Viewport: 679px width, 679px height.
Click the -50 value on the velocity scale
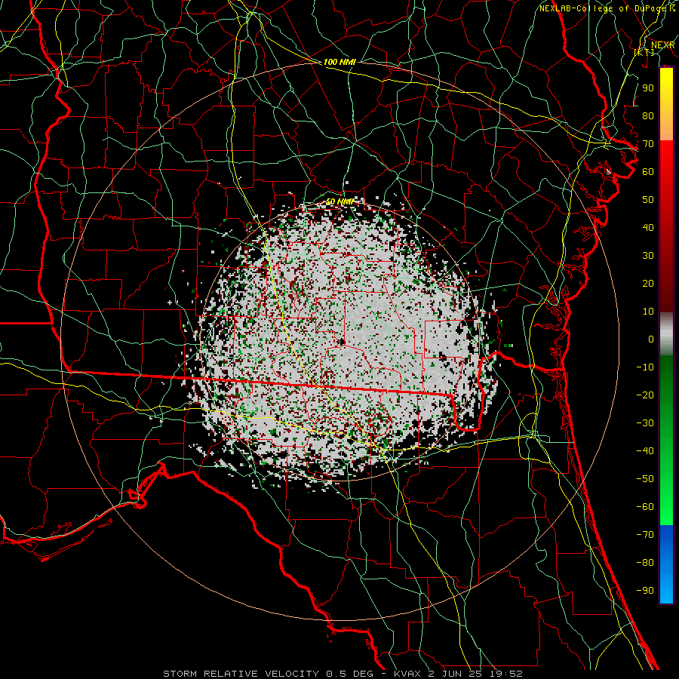click(645, 479)
